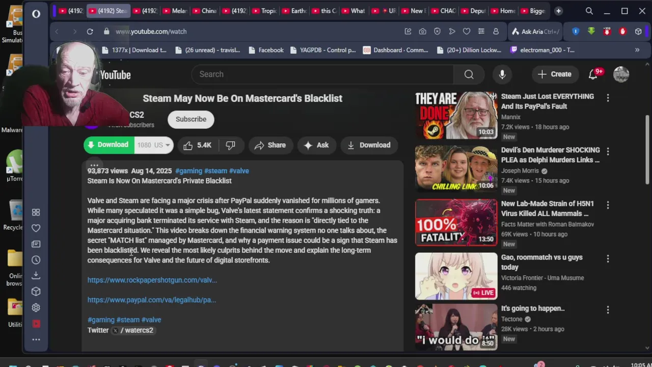Open options for It's going to happen video
The width and height of the screenshot is (652, 367).
click(x=608, y=309)
